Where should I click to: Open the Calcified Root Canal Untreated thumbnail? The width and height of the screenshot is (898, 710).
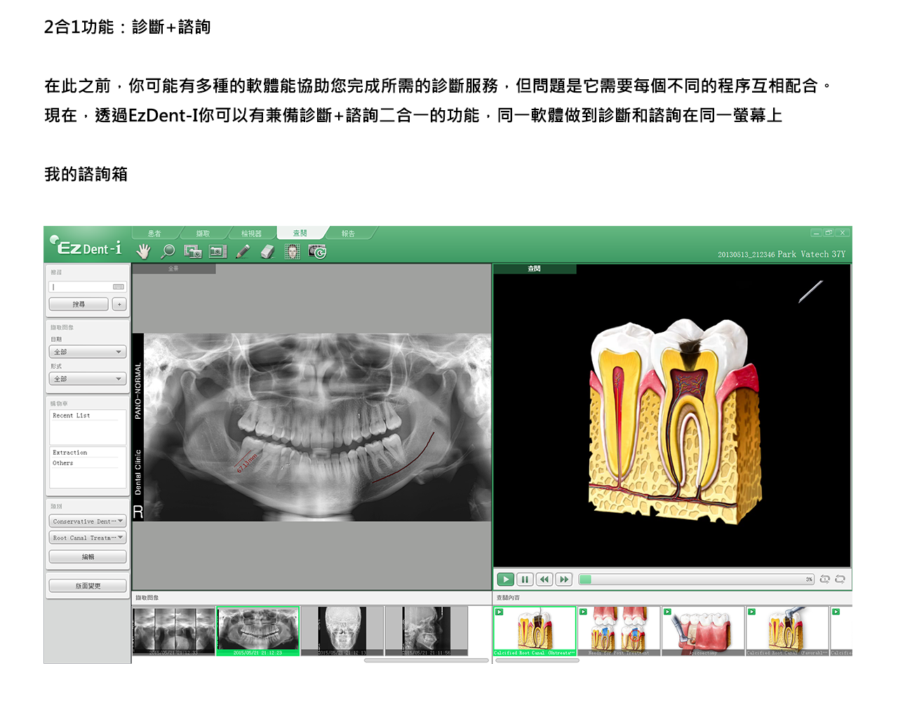[535, 631]
